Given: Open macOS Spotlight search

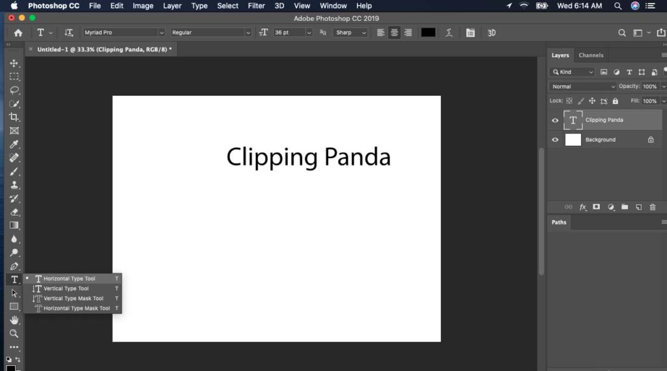Looking at the screenshot, I should click(x=617, y=6).
